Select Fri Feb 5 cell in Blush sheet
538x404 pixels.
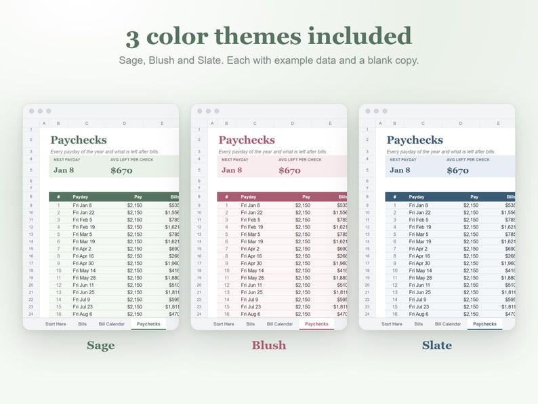pos(251,220)
